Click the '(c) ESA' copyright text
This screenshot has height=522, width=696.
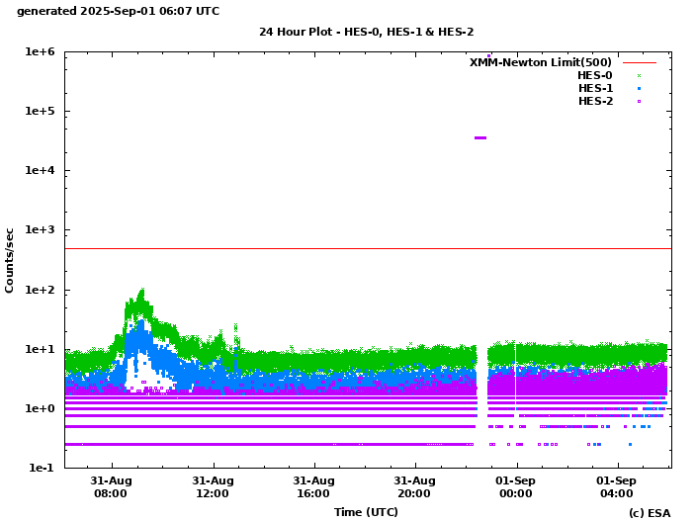click(650, 513)
